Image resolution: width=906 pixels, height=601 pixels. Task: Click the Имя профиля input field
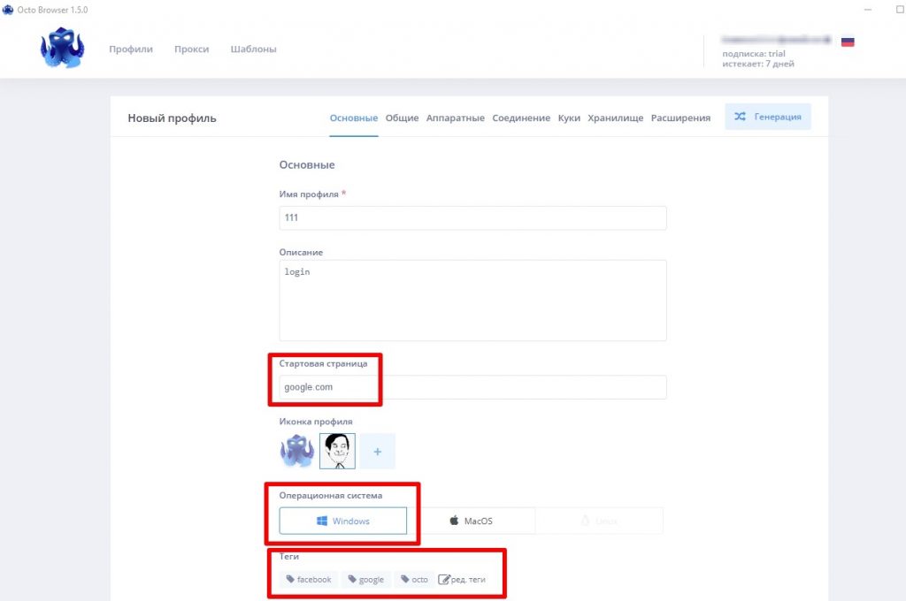point(472,217)
